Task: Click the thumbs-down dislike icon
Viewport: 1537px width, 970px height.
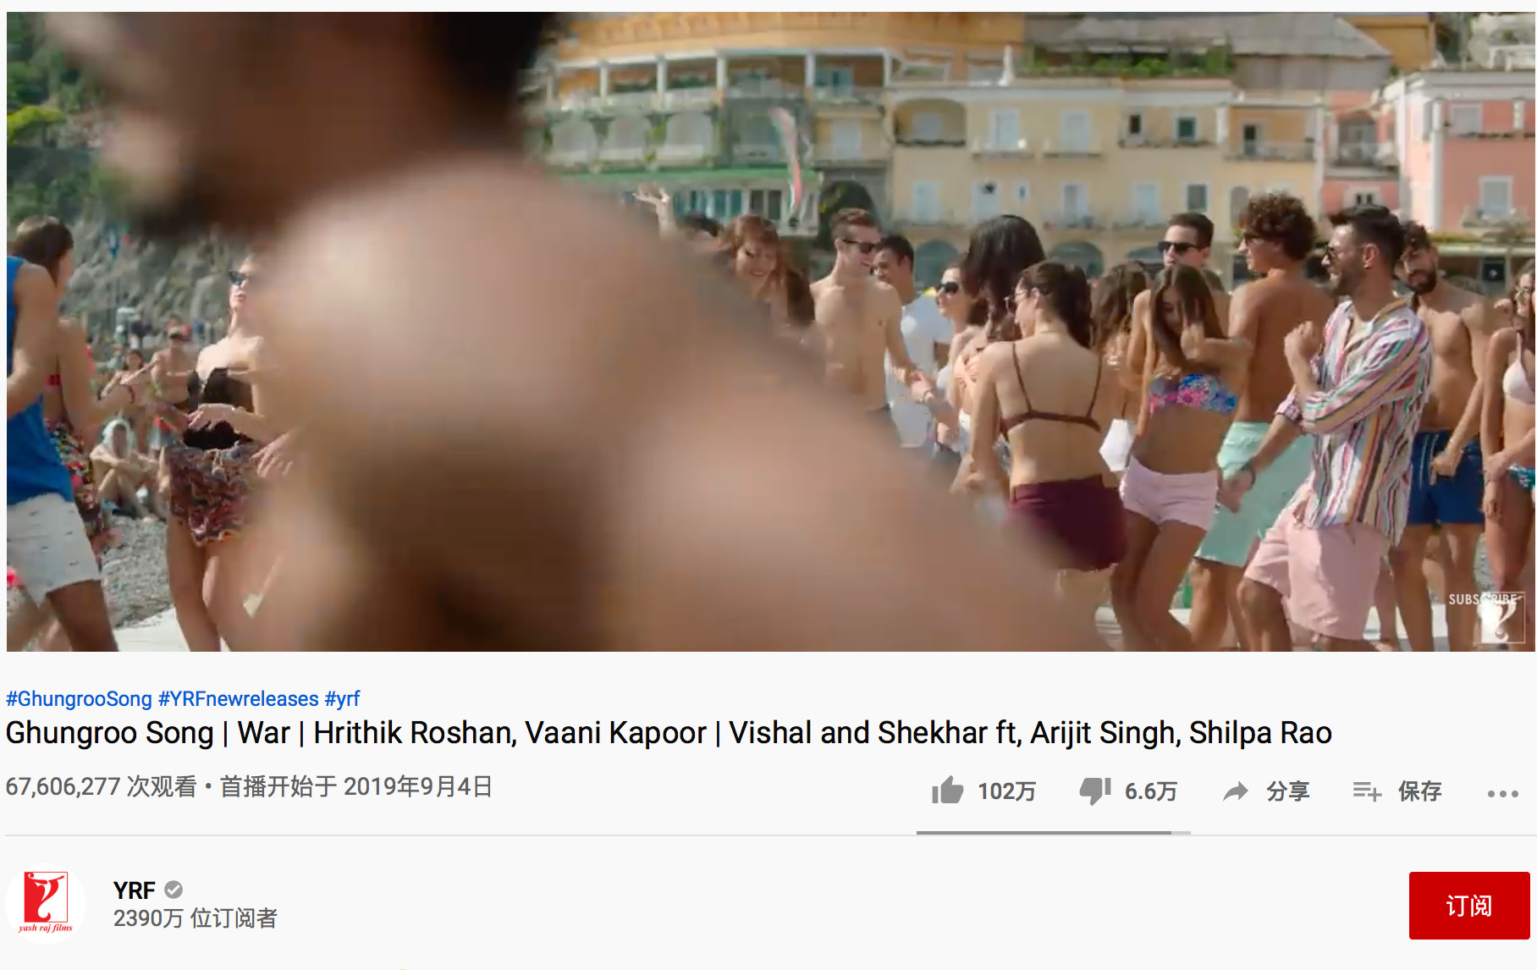Action: point(1095,791)
